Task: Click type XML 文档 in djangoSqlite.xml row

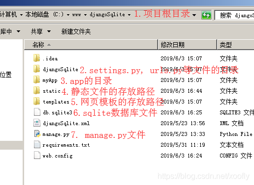Action: tap(231, 123)
